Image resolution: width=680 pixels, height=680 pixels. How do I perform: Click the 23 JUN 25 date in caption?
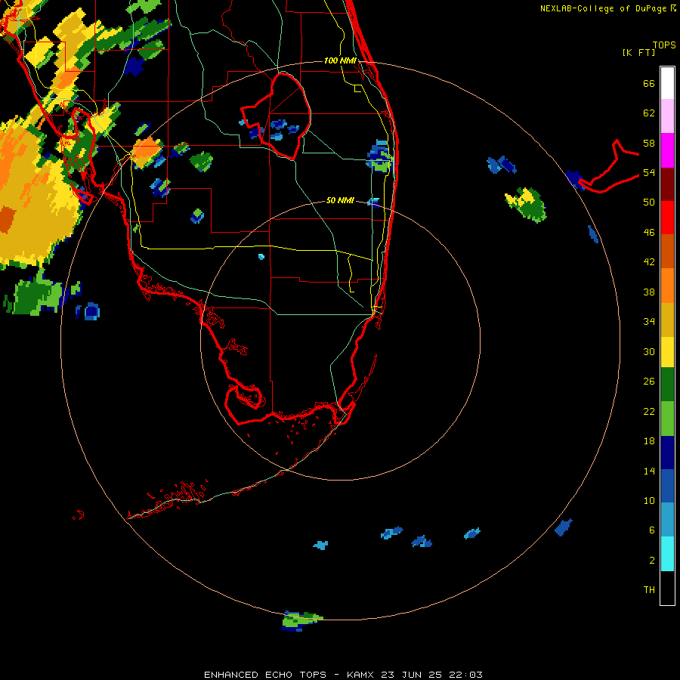pos(412,675)
